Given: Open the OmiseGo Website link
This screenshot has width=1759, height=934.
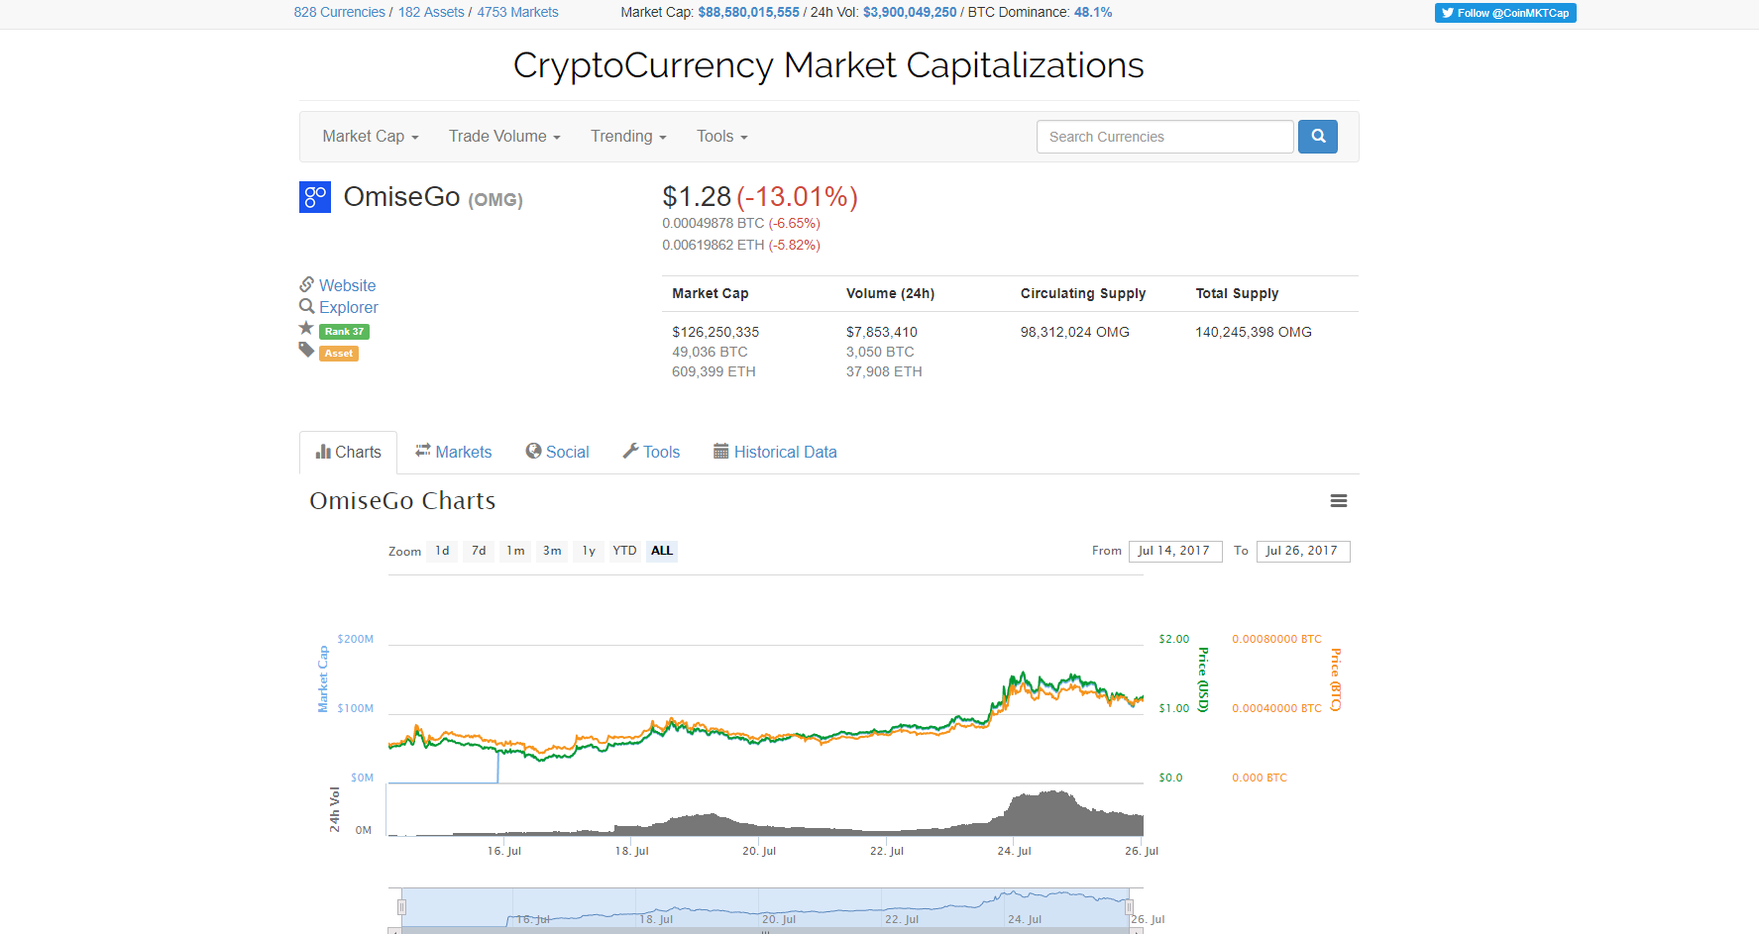Looking at the screenshot, I should (347, 285).
